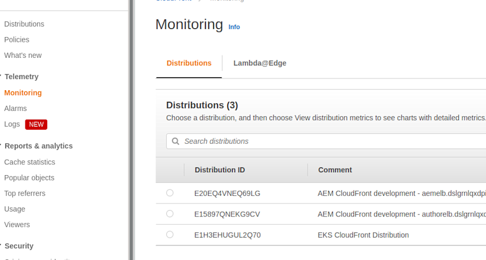The width and height of the screenshot is (486, 260).
Task: Click the EKS CloudFront Distribution comment
Action: click(x=363, y=235)
